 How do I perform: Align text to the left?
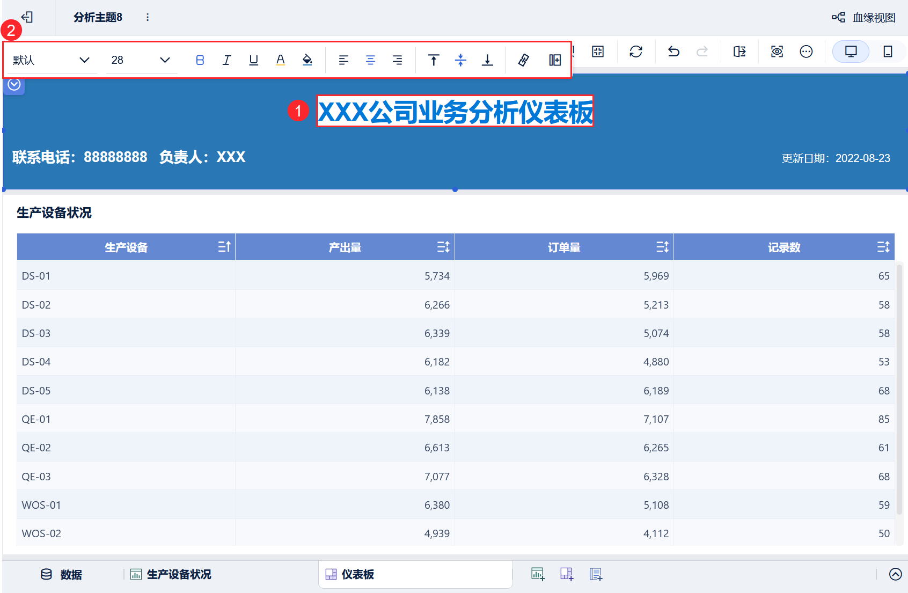point(343,60)
